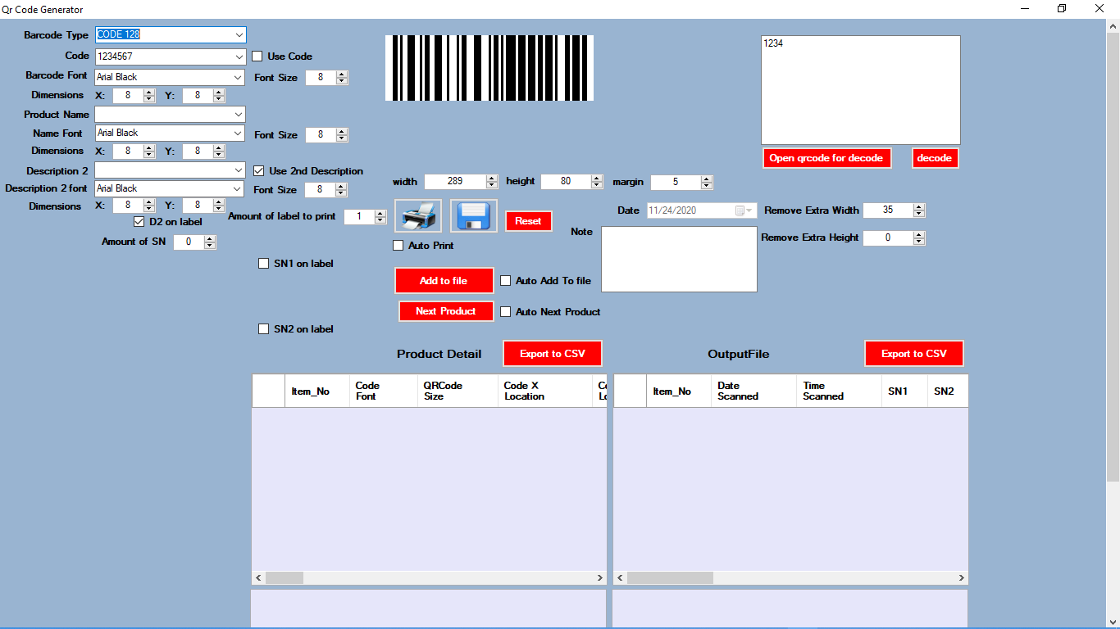Screen dimensions: 1120x629
Task: Disable the Use 2nd Description checkbox
Action: coord(258,171)
